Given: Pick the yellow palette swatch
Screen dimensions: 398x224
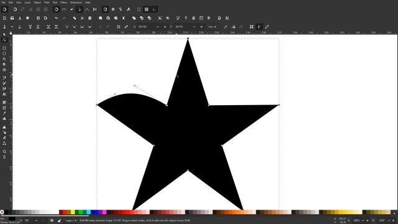Looking at the screenshot, I should (x=73, y=212).
